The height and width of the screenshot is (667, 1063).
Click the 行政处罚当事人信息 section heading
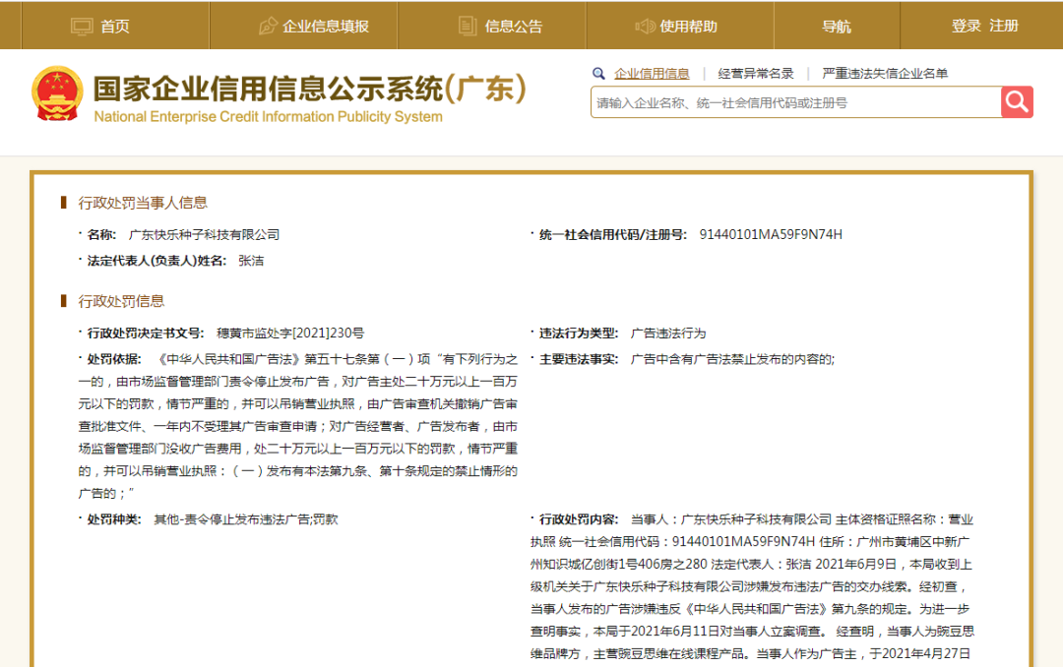tap(143, 202)
